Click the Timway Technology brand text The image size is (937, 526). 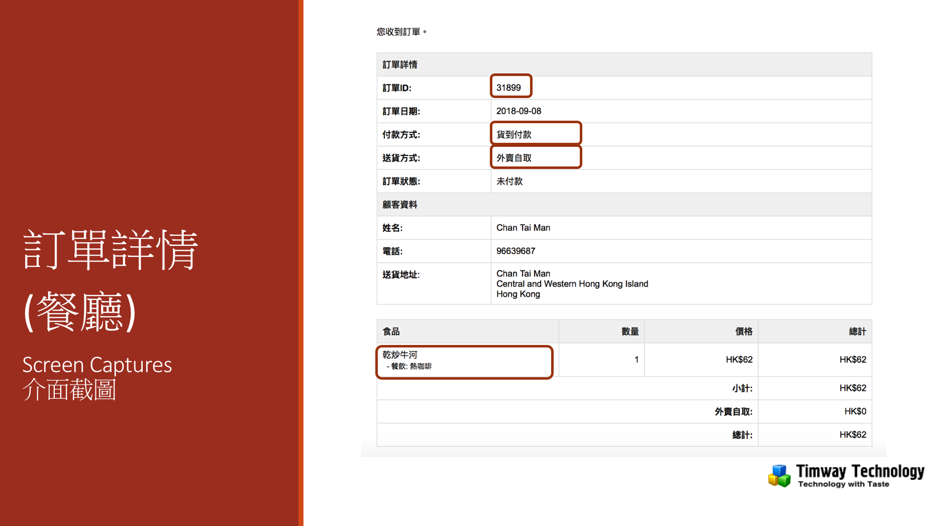860,475
